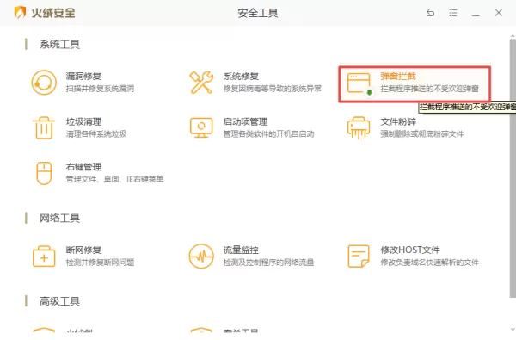516x340 pixels.
Task: Click the description 修改负责域名快速解析的文件
Action: click(x=429, y=263)
